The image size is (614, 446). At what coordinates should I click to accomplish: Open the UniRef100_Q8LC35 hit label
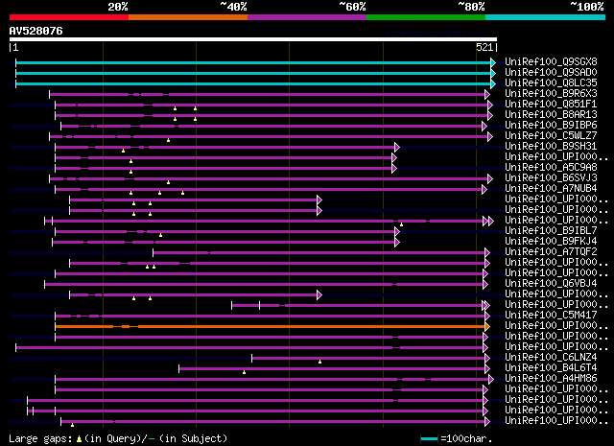(551, 83)
